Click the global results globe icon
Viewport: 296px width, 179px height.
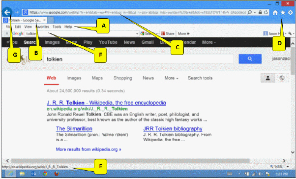point(282,78)
